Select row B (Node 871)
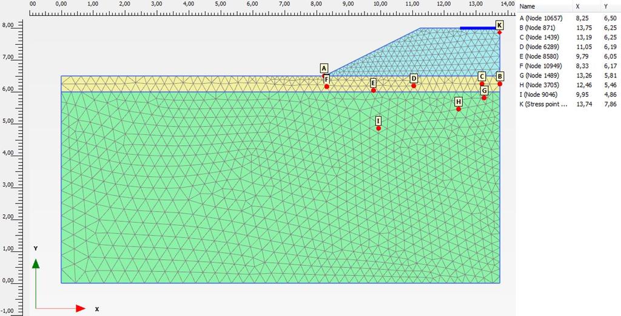Image resolution: width=621 pixels, height=316 pixels. (569, 28)
